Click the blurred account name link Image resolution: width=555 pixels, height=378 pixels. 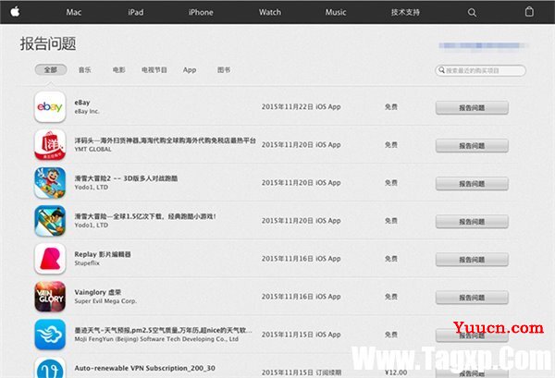coord(484,45)
